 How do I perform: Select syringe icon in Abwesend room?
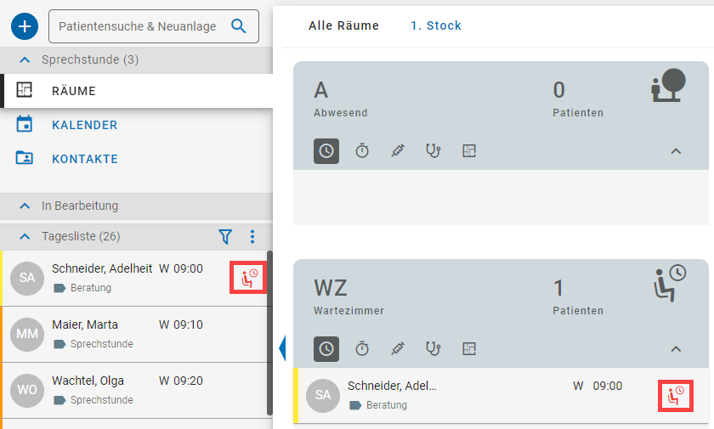click(398, 151)
